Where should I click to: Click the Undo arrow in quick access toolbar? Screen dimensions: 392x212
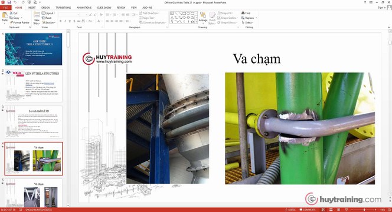(15, 2)
